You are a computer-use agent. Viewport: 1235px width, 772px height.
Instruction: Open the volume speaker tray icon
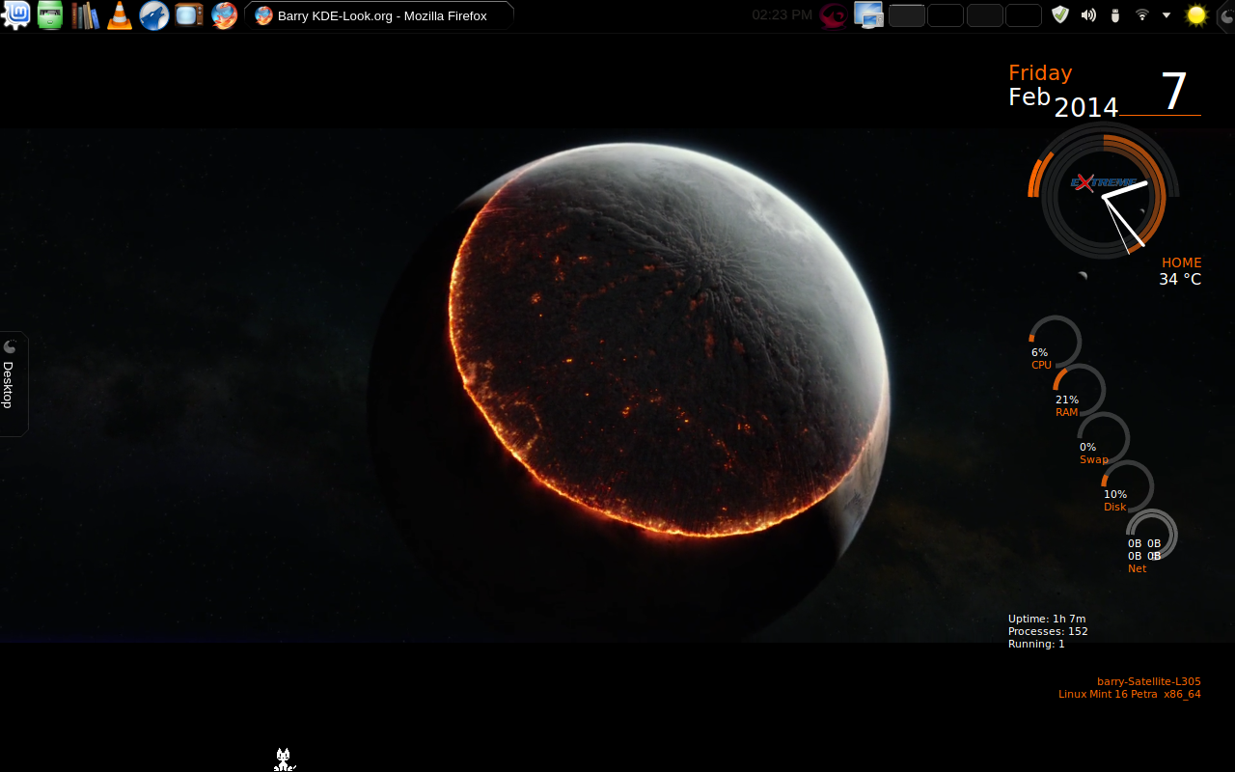(x=1088, y=14)
